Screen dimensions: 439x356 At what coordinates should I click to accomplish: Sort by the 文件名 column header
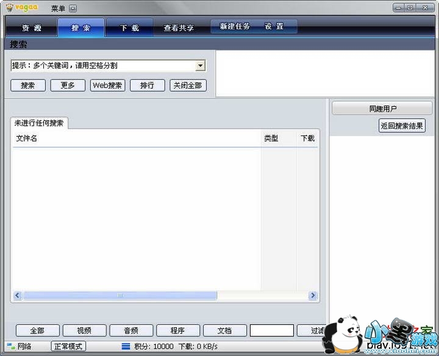[137, 138]
